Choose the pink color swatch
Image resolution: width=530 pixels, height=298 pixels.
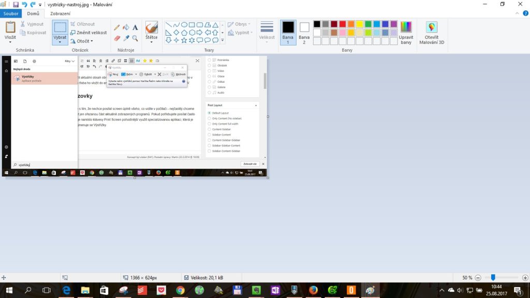point(343,33)
